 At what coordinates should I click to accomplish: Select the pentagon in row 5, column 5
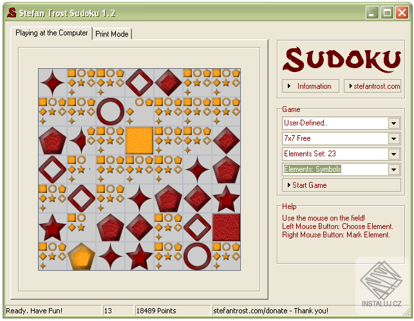[169, 199]
